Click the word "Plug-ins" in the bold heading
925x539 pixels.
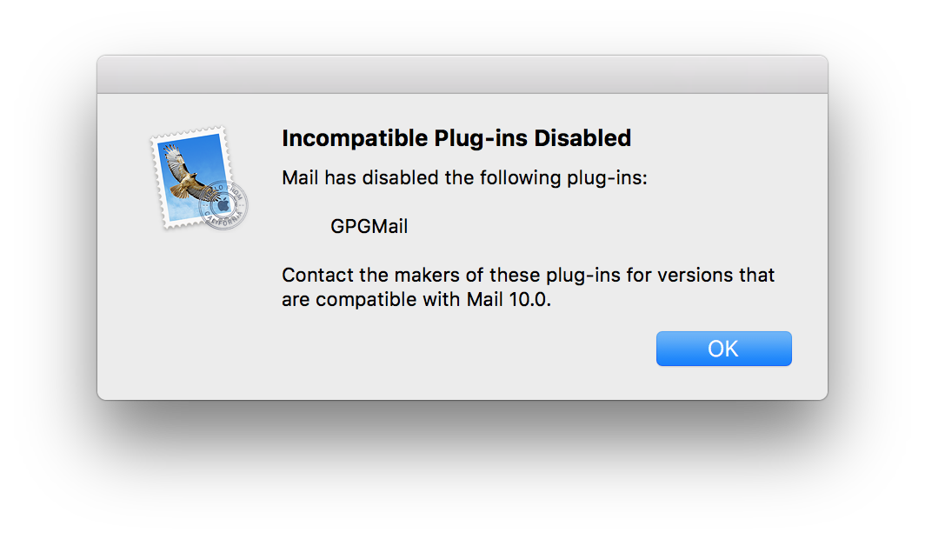click(x=481, y=138)
